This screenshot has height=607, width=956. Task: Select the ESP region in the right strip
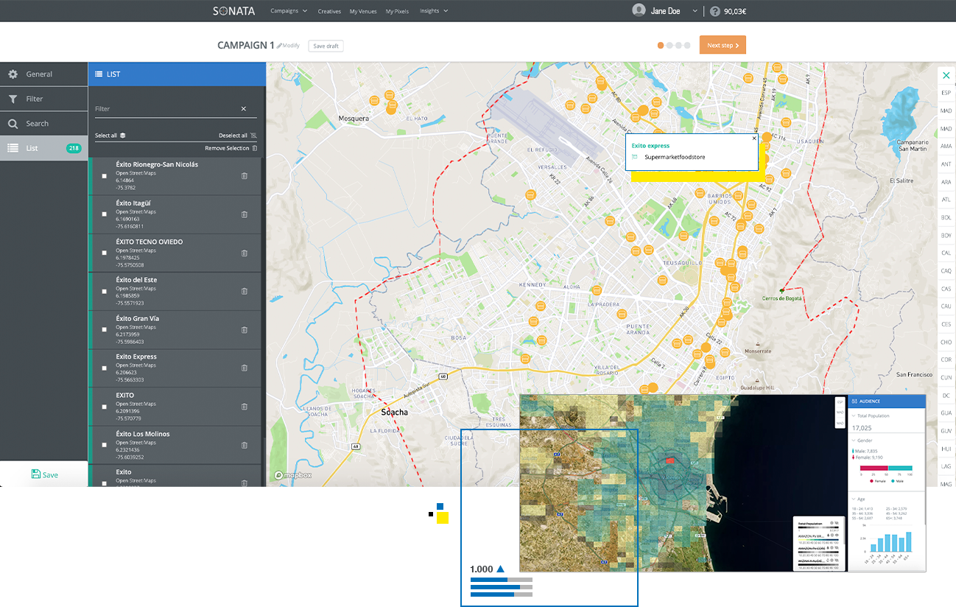(946, 93)
